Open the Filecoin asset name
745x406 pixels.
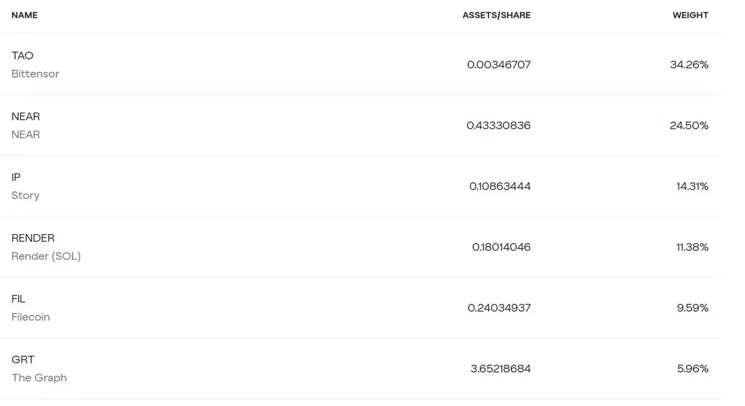[30, 317]
